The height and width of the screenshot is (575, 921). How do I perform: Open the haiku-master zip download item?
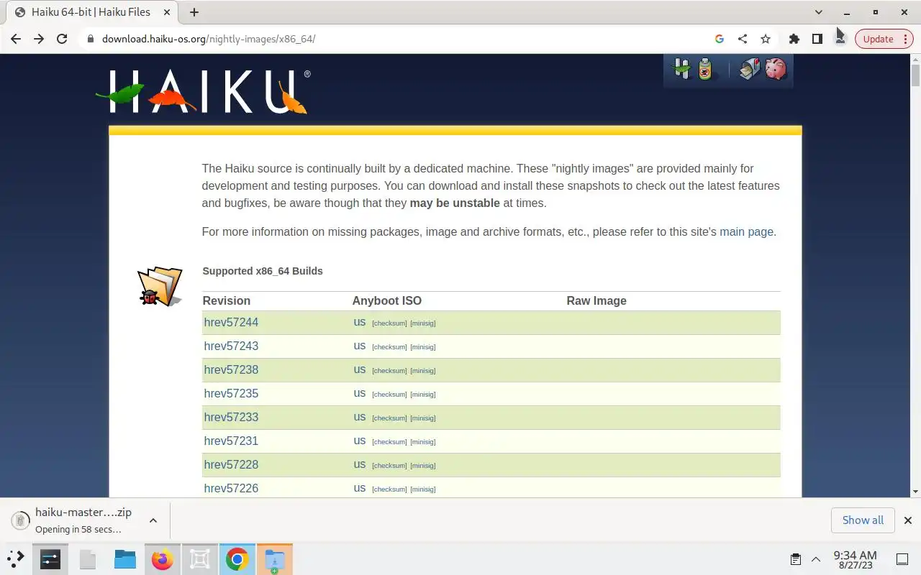click(83, 520)
